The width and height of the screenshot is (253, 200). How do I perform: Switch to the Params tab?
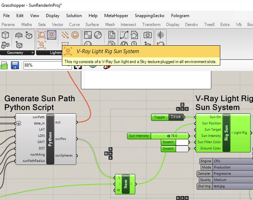8,25
